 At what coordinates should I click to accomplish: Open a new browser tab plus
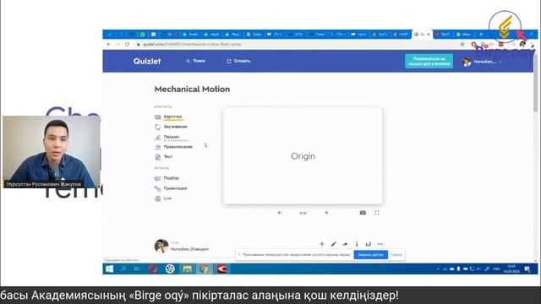481,35
